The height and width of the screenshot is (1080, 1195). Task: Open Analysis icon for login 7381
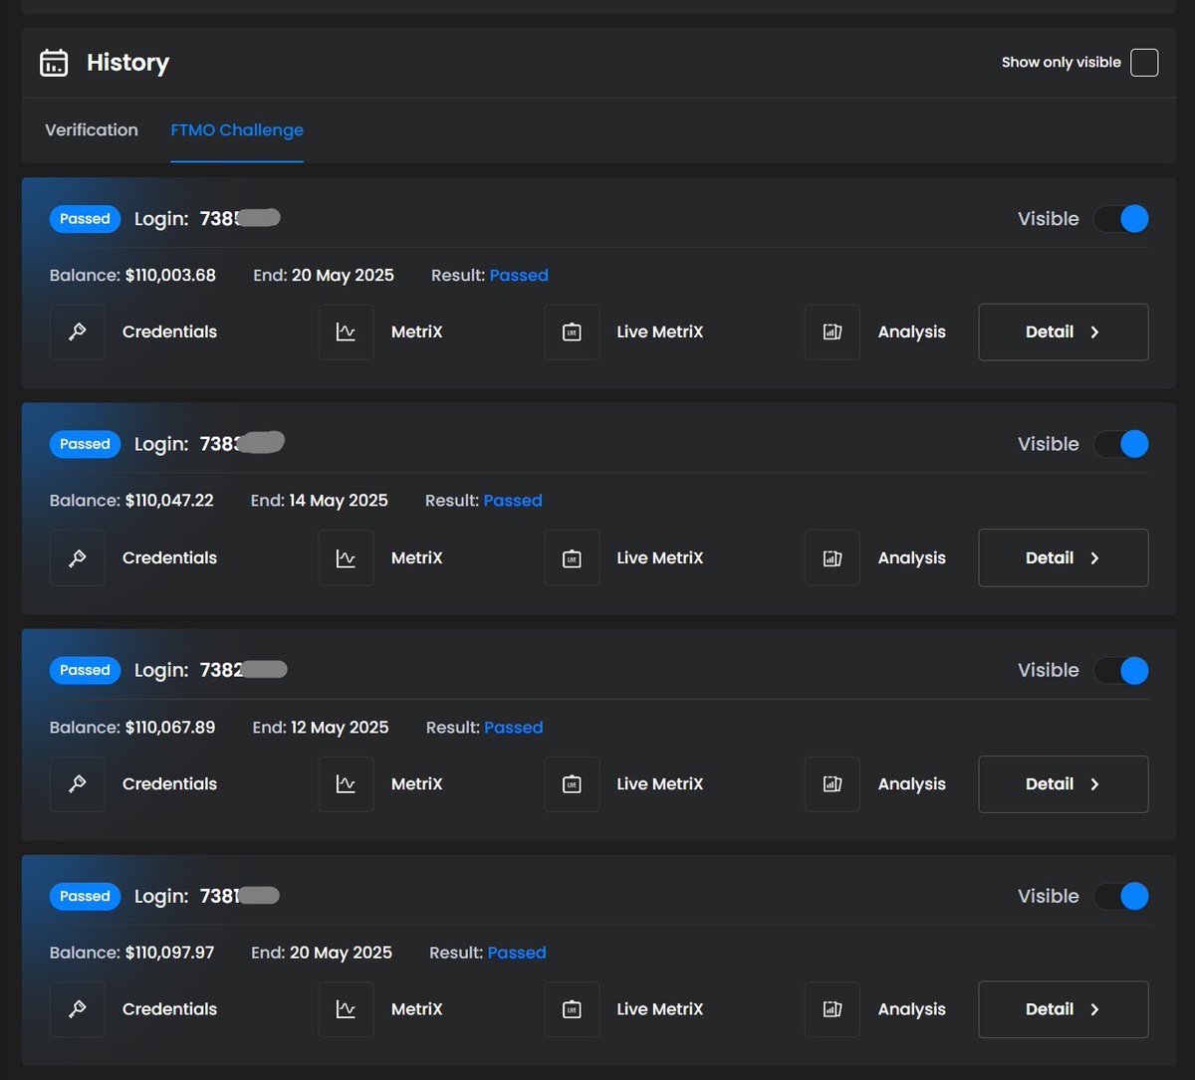coord(833,1009)
